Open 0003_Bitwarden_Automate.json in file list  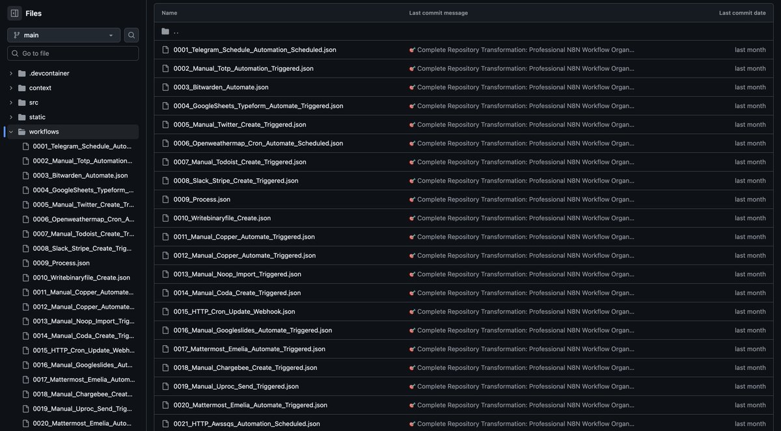[221, 87]
